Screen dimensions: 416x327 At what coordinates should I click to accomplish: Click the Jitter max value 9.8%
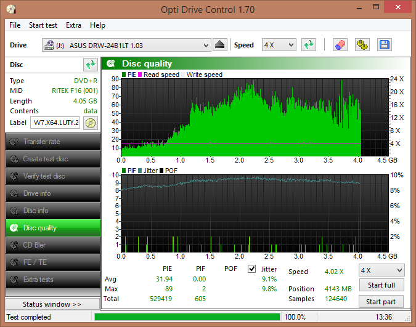(269, 289)
